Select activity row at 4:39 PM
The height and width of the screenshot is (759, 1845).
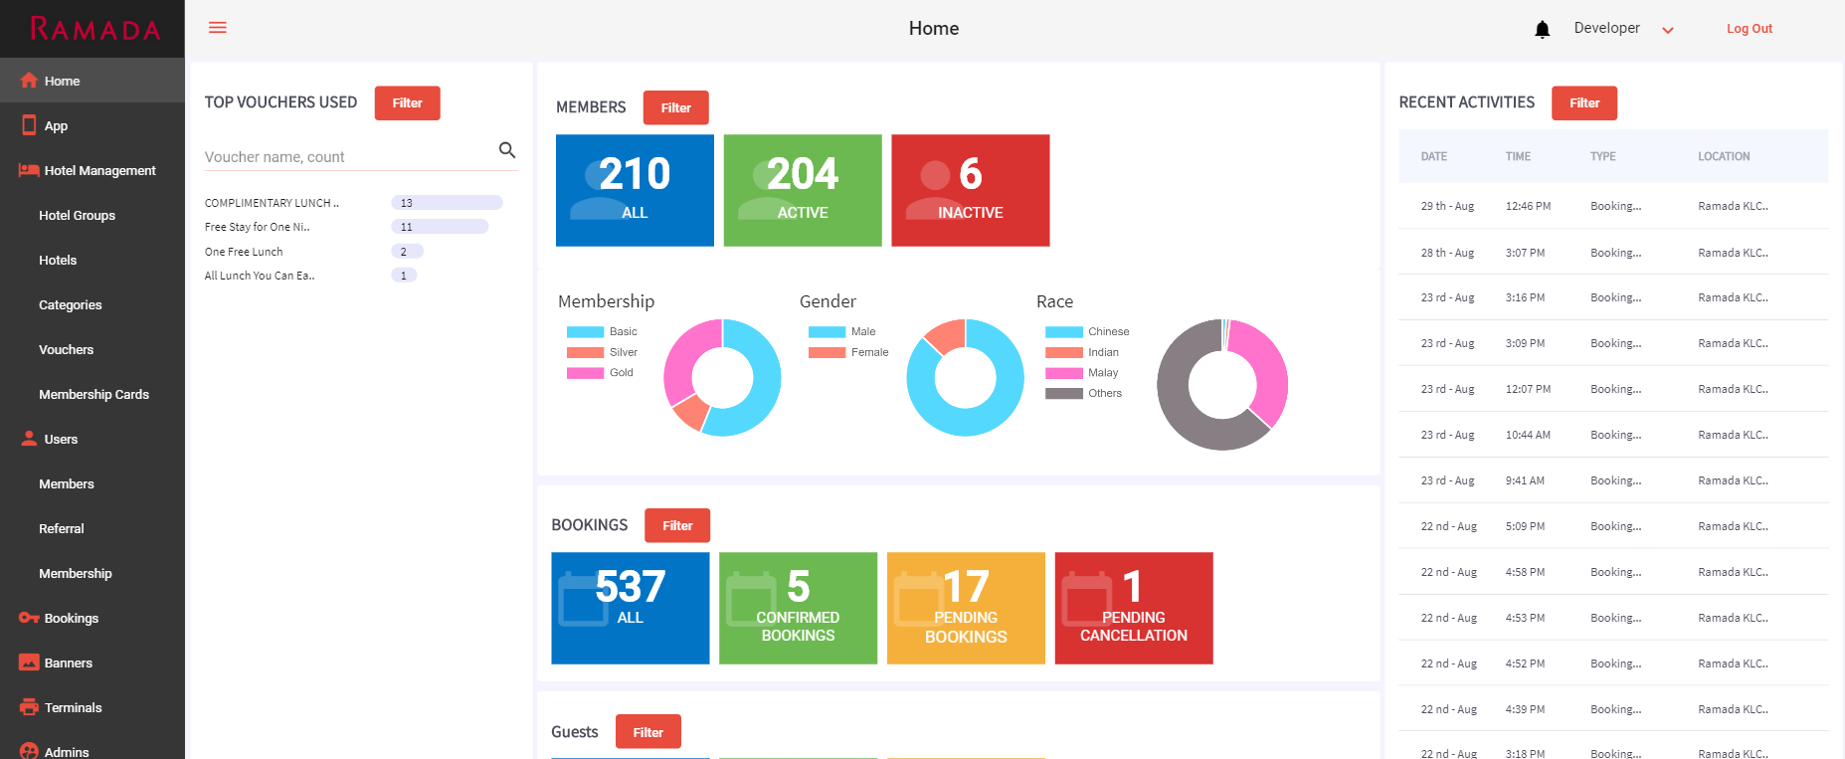click(x=1613, y=709)
